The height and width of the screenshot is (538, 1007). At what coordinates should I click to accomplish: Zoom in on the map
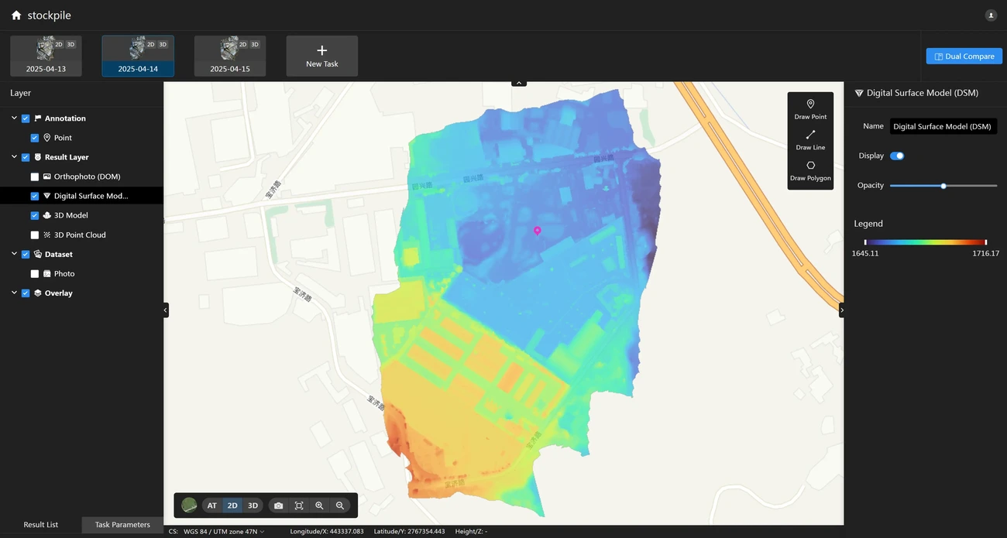click(x=319, y=505)
